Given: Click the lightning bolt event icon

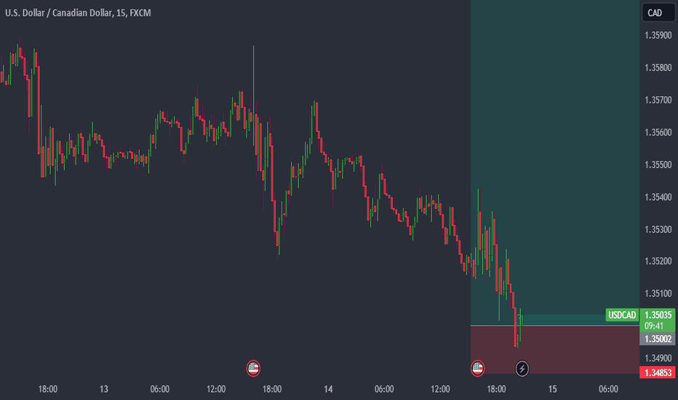Looking at the screenshot, I should tap(522, 369).
